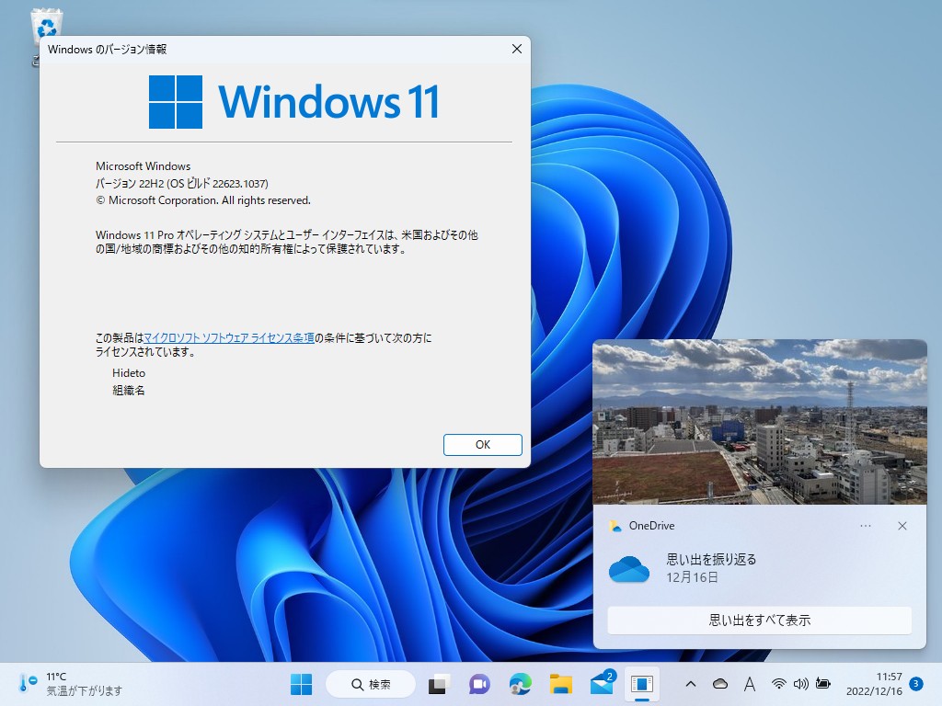Open the OneDrive notification options menu
Screen dimensions: 942x706
click(866, 526)
